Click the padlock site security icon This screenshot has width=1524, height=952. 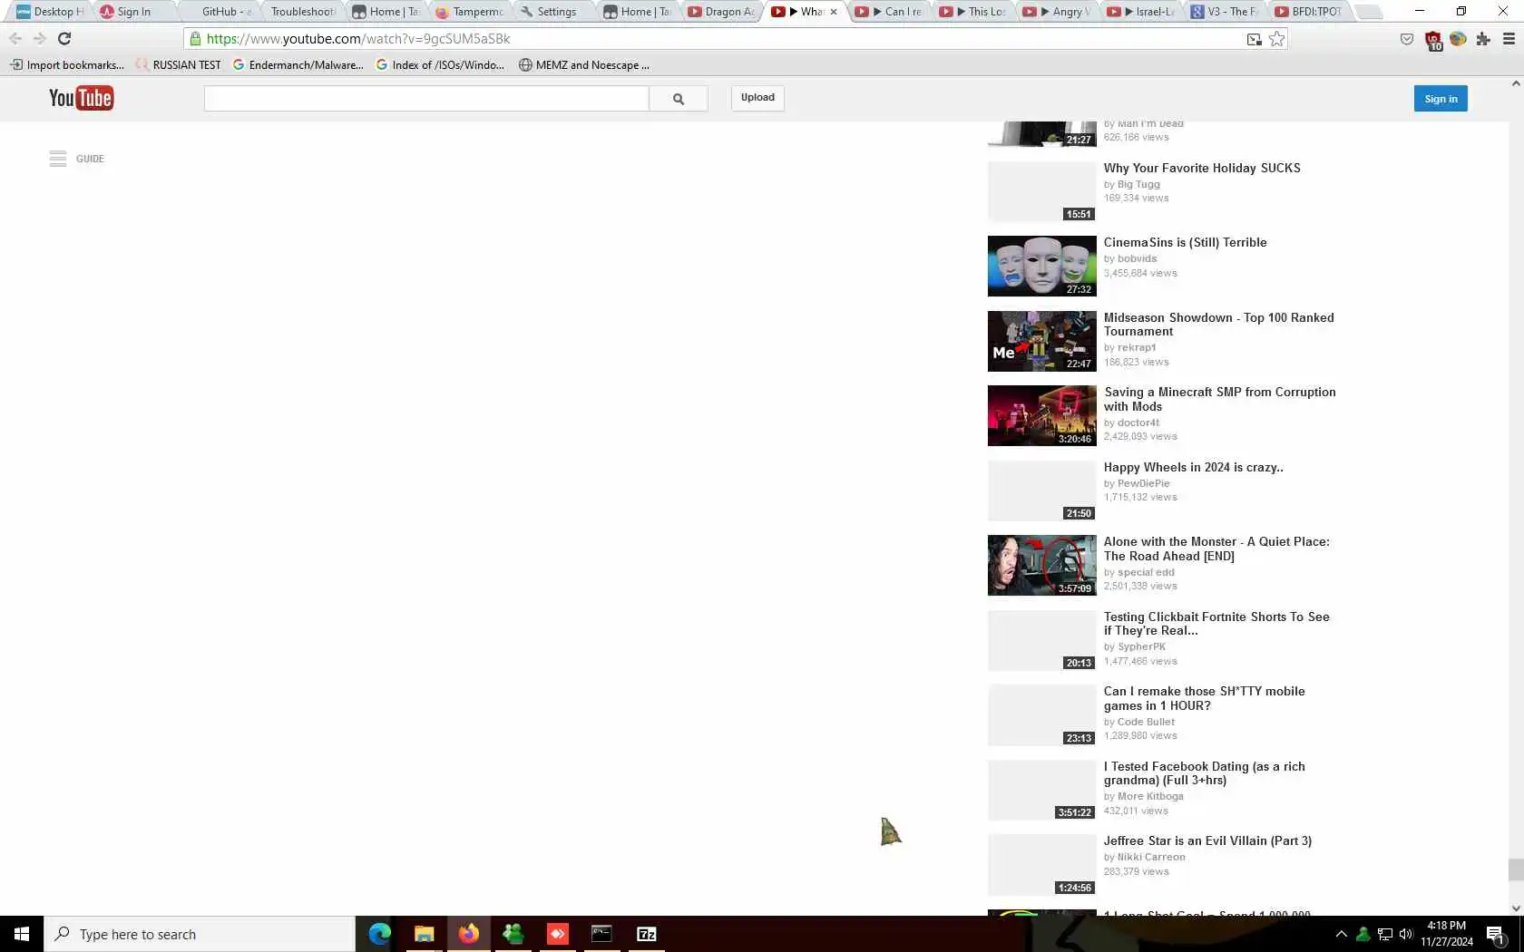click(x=195, y=39)
